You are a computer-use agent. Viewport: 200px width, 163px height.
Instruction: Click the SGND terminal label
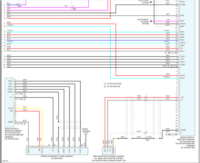183,24
